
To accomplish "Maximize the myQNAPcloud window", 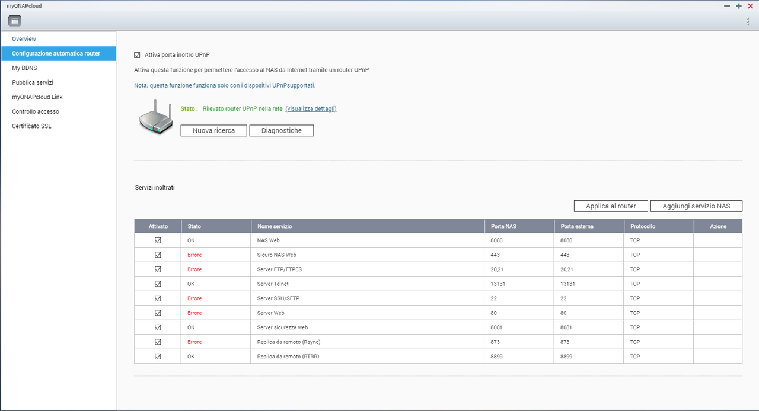I will point(739,5).
